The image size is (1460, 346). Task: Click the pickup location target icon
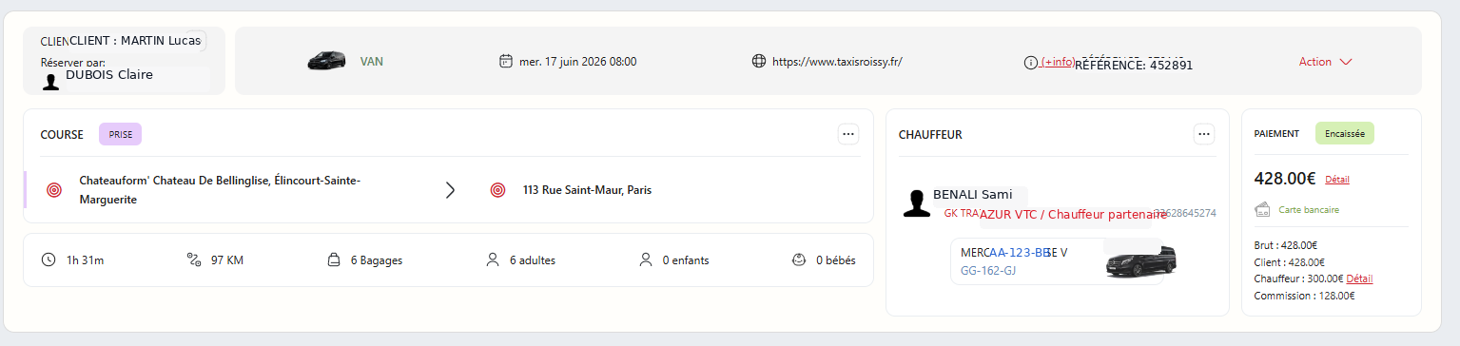pos(54,190)
